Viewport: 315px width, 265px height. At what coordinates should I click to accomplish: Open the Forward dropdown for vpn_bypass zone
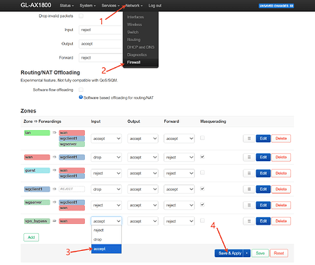pyautogui.click(x=179, y=221)
